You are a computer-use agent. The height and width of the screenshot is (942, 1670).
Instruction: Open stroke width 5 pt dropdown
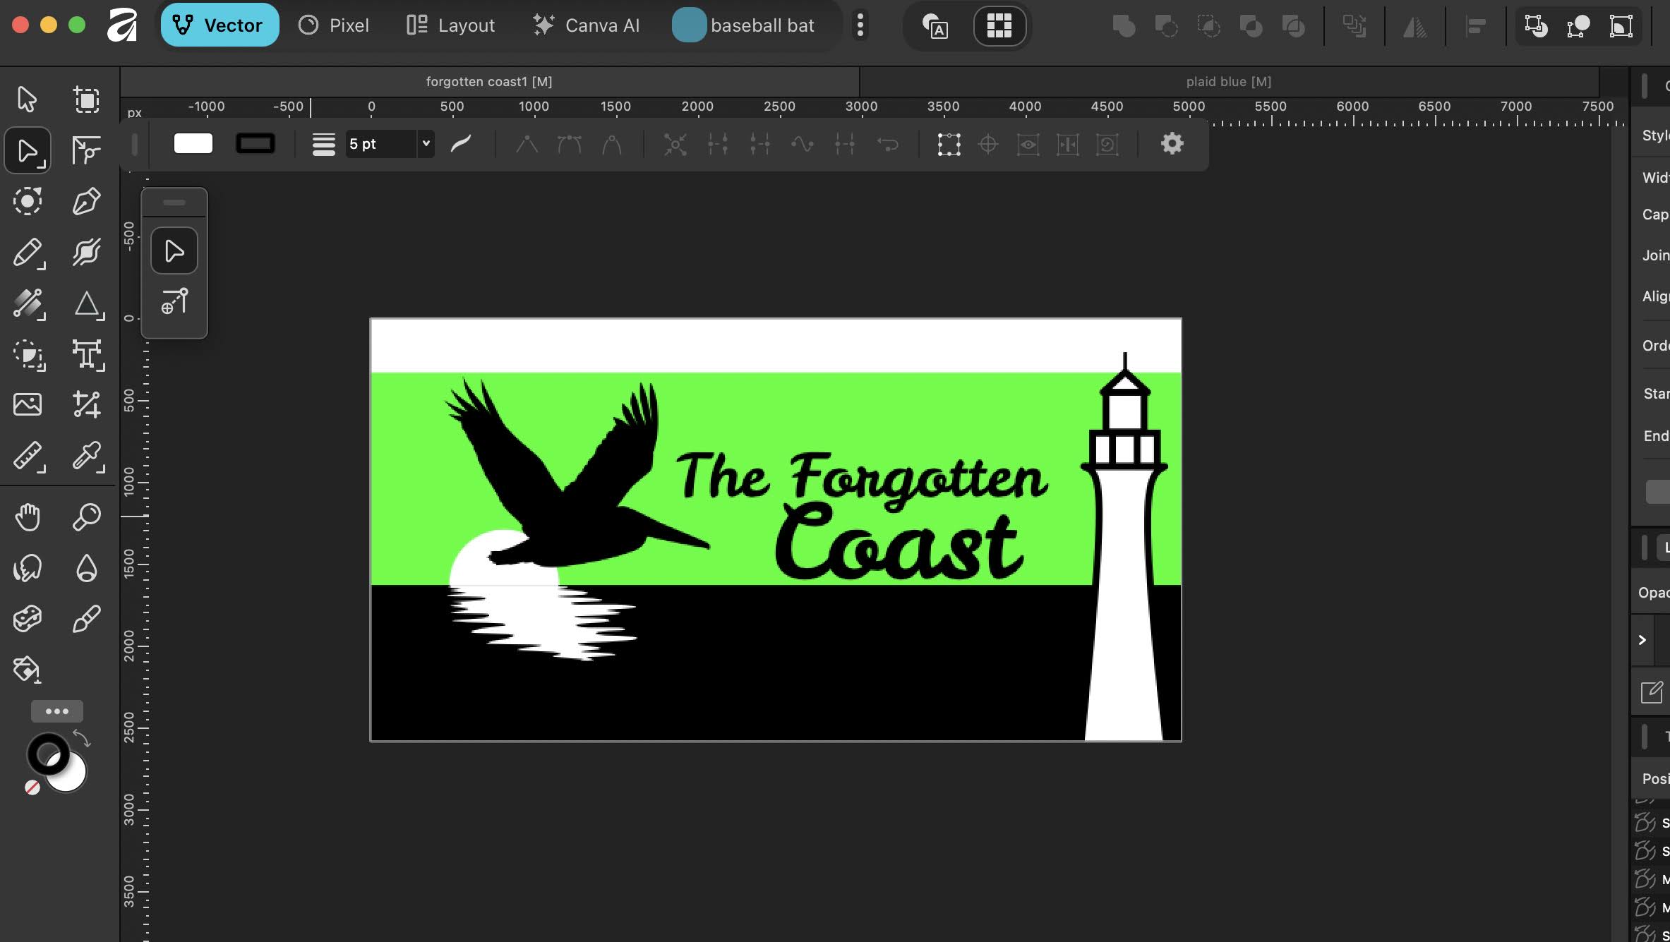[x=426, y=144]
